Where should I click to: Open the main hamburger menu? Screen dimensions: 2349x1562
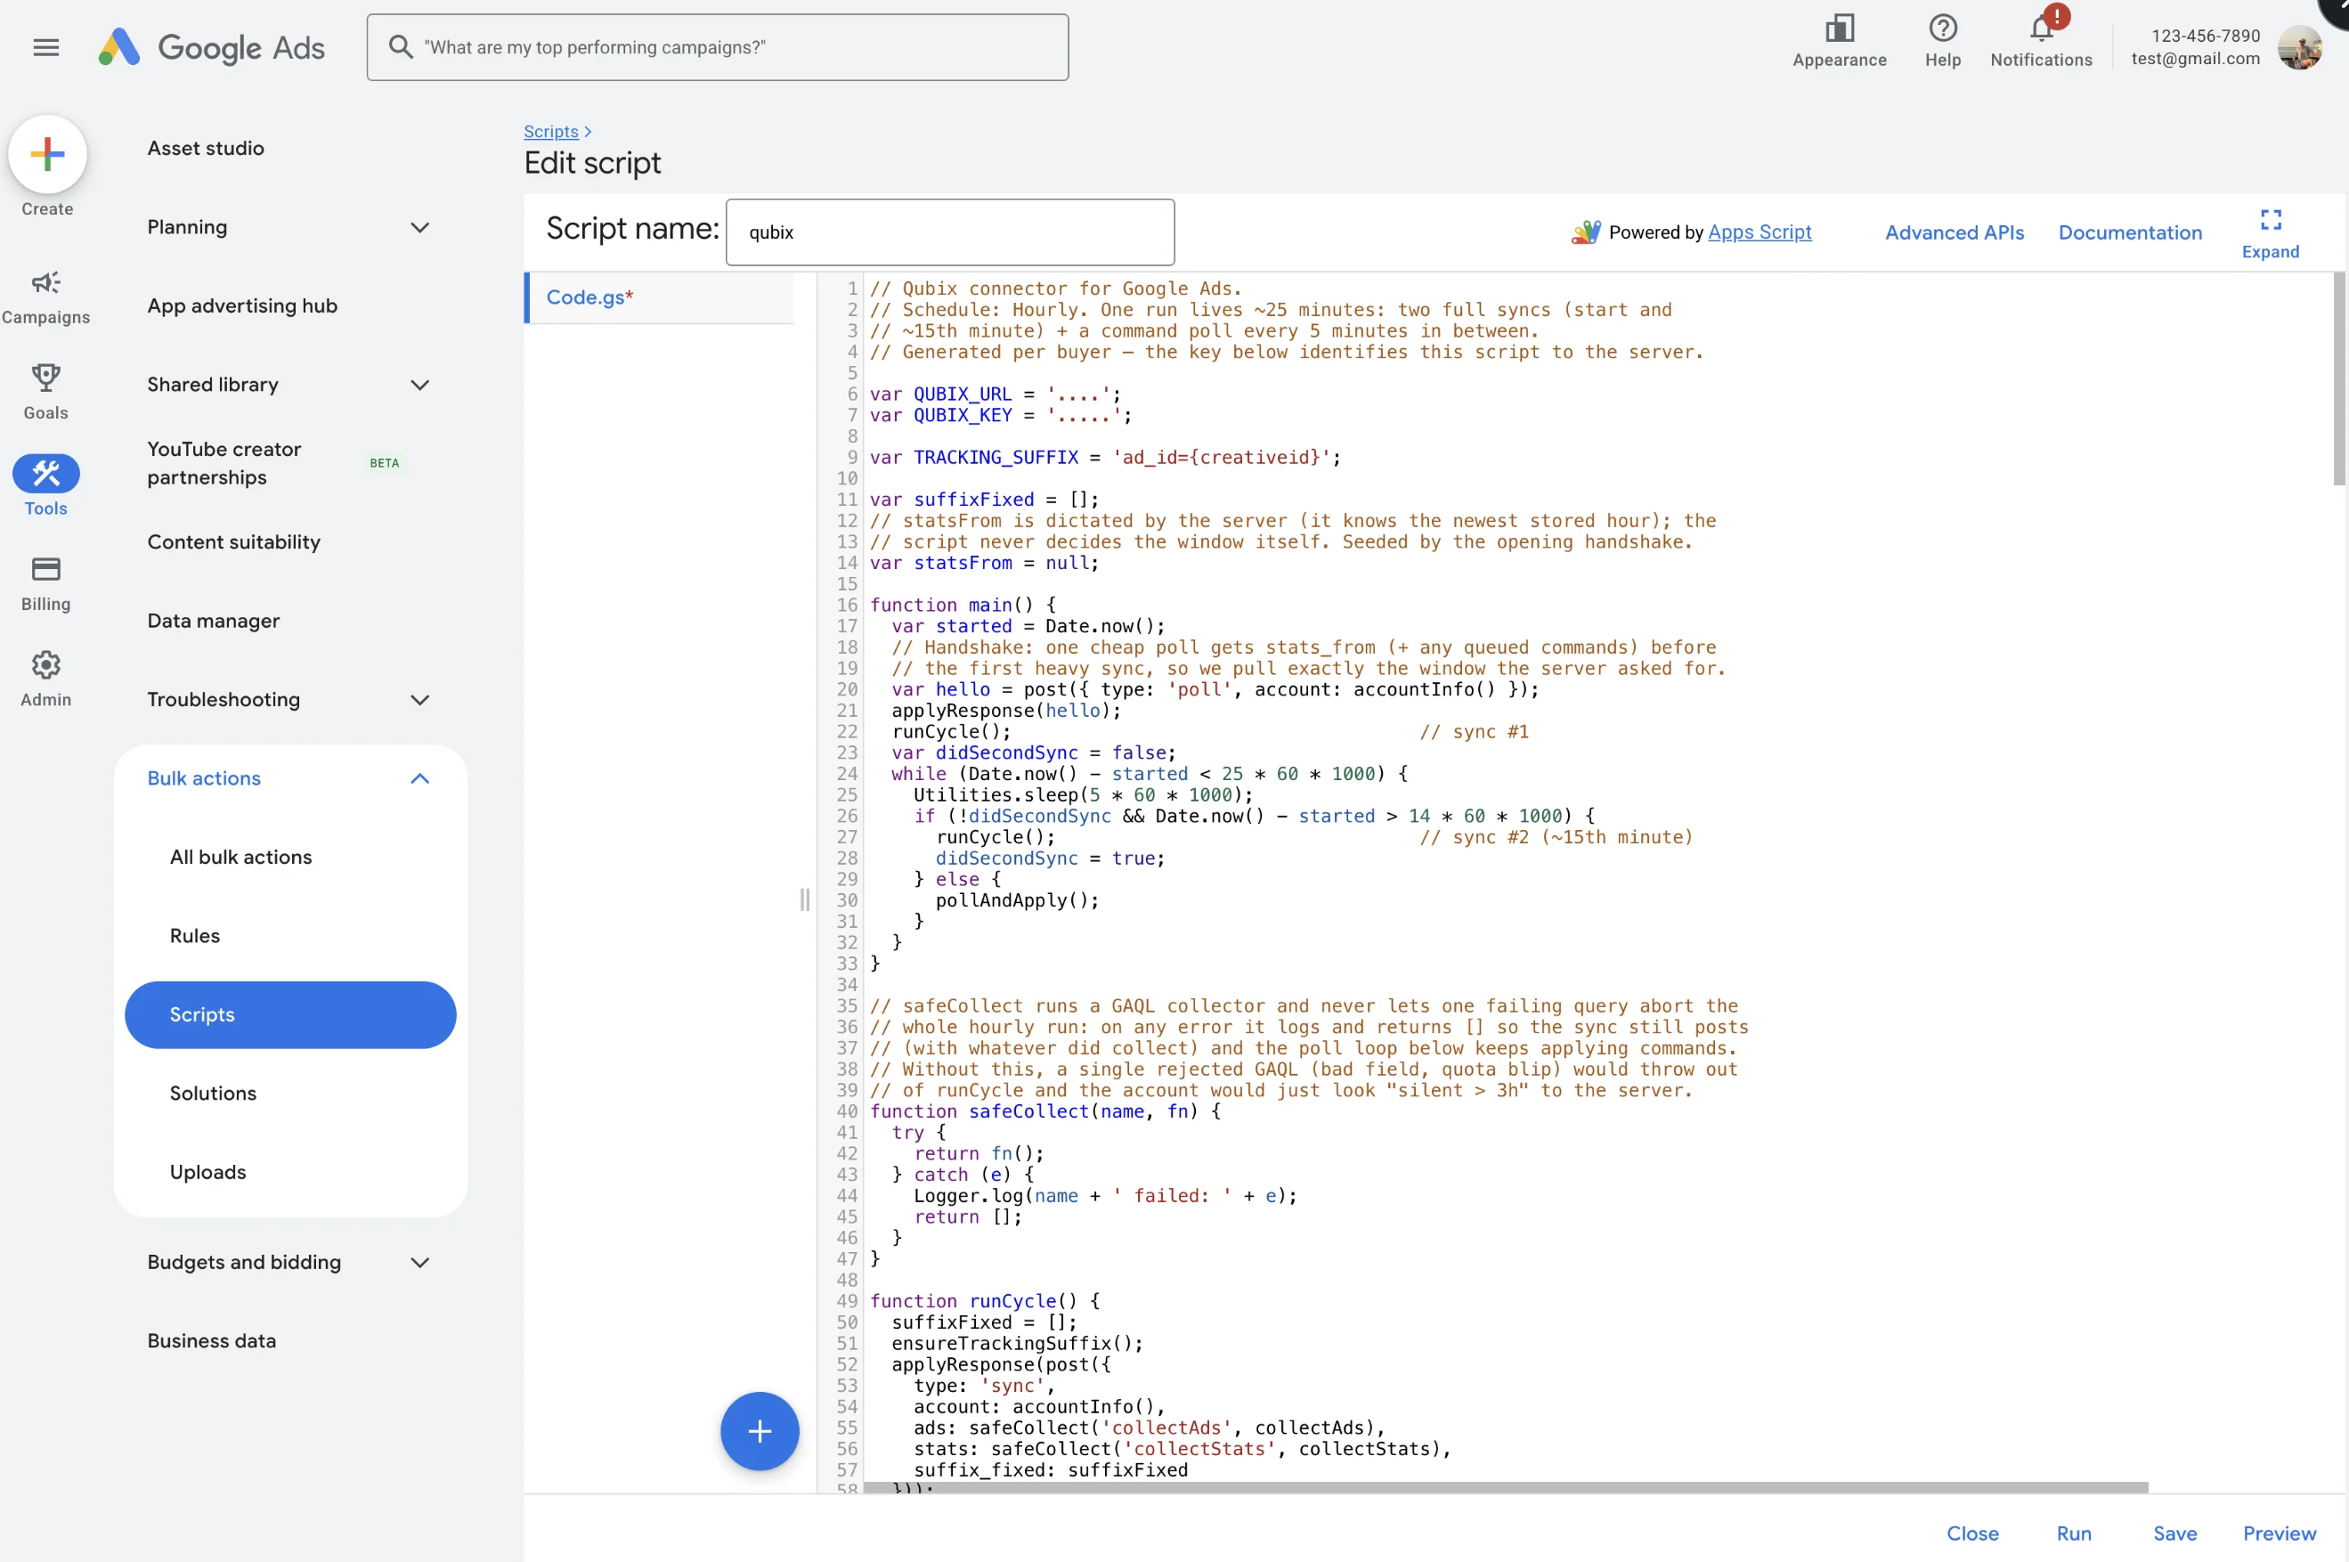pyautogui.click(x=45, y=47)
